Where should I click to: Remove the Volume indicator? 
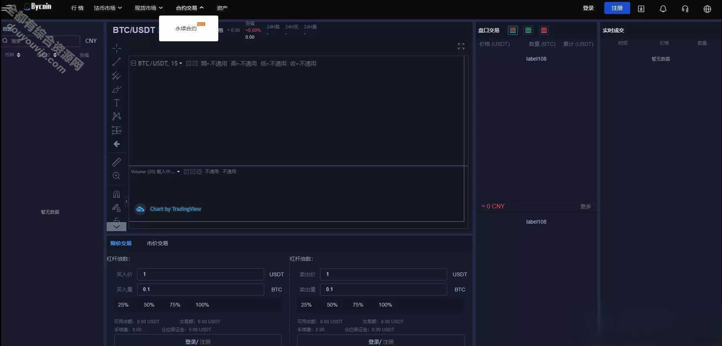199,172
